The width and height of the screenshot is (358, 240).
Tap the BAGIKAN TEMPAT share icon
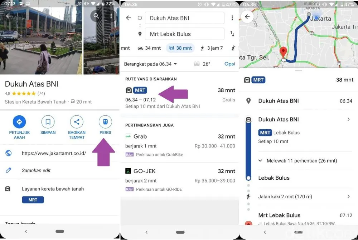pyautogui.click(x=77, y=122)
